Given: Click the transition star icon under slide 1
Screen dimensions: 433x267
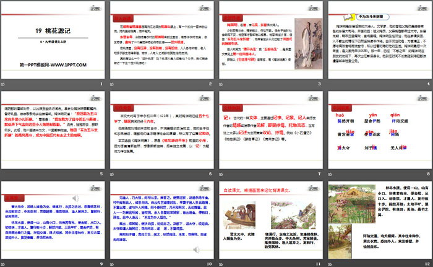Looking at the screenshot, I should coord(5,85).
